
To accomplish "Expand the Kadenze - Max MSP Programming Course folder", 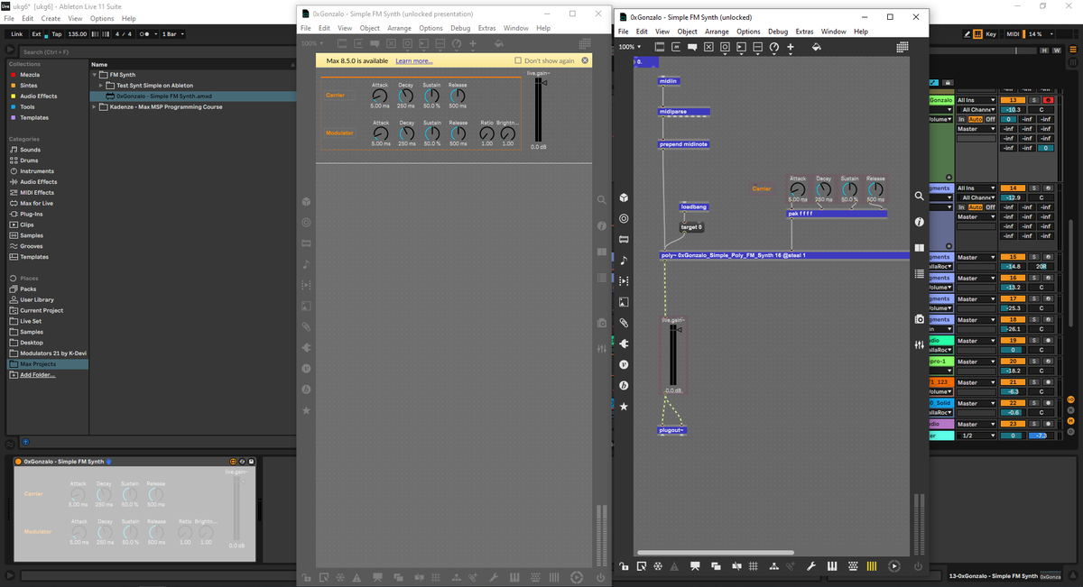I will [95, 106].
